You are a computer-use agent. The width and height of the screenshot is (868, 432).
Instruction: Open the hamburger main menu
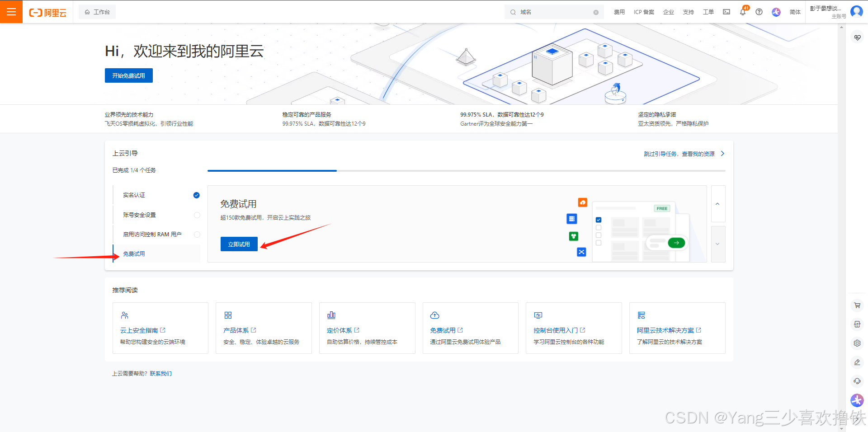(11, 12)
